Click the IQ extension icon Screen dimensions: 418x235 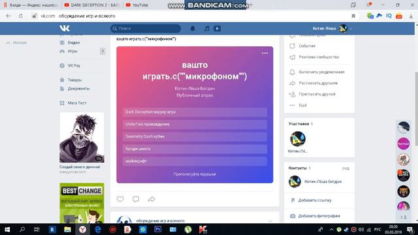[x=389, y=16]
